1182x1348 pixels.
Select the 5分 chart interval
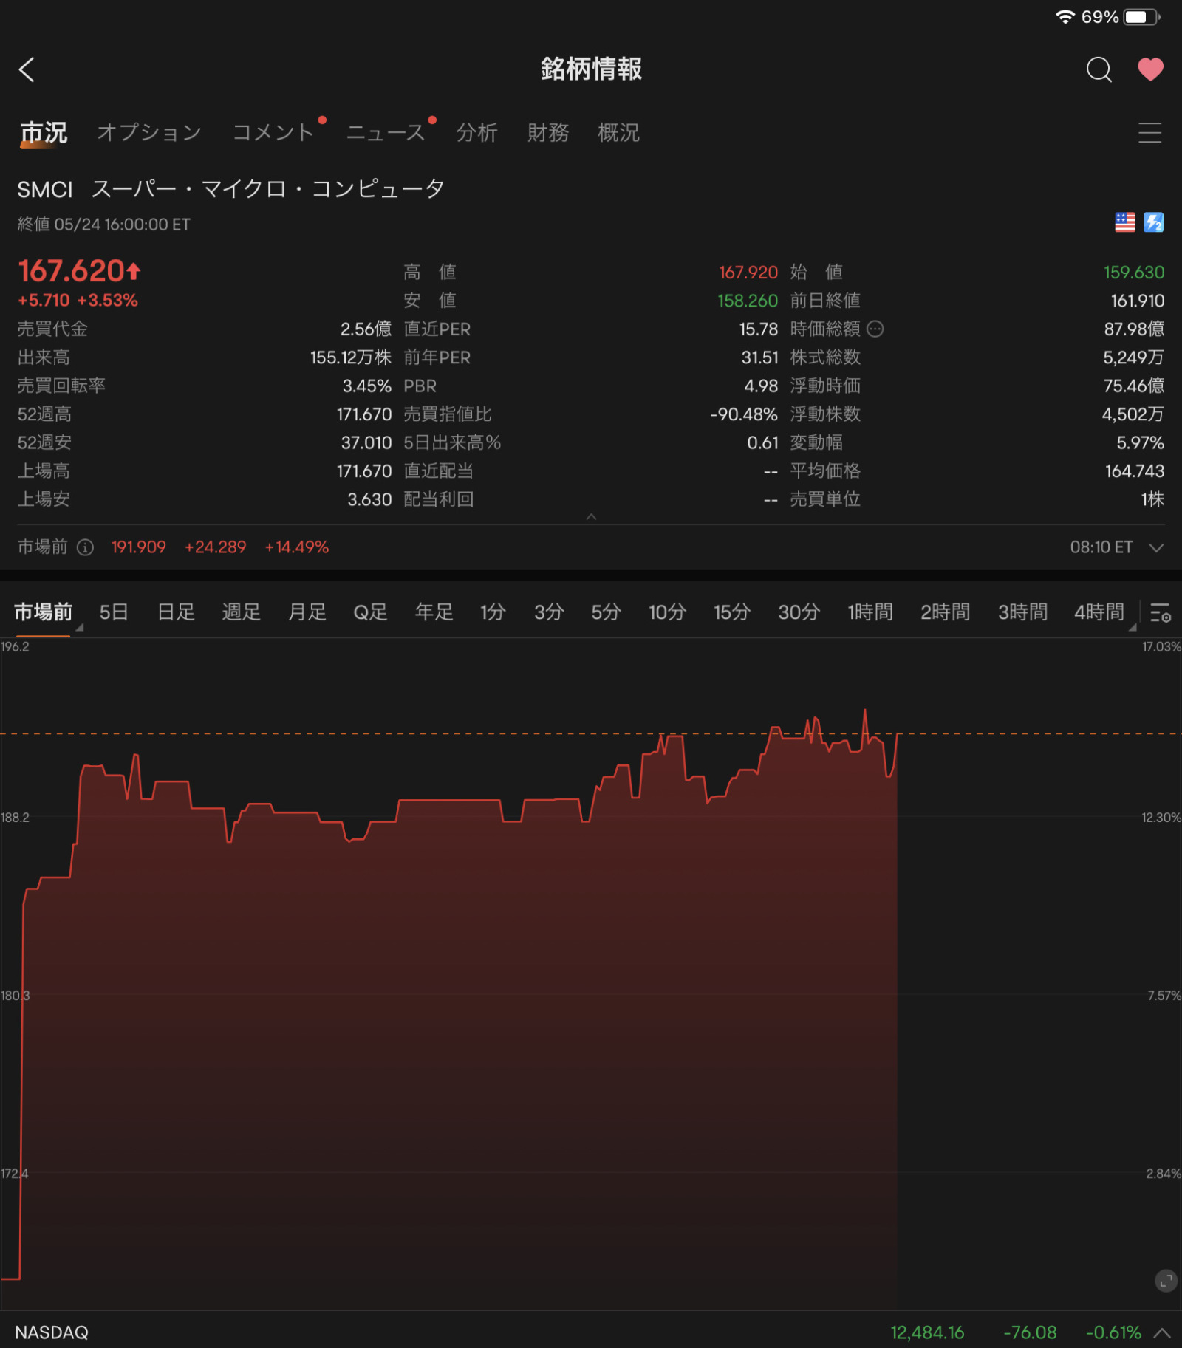point(606,612)
